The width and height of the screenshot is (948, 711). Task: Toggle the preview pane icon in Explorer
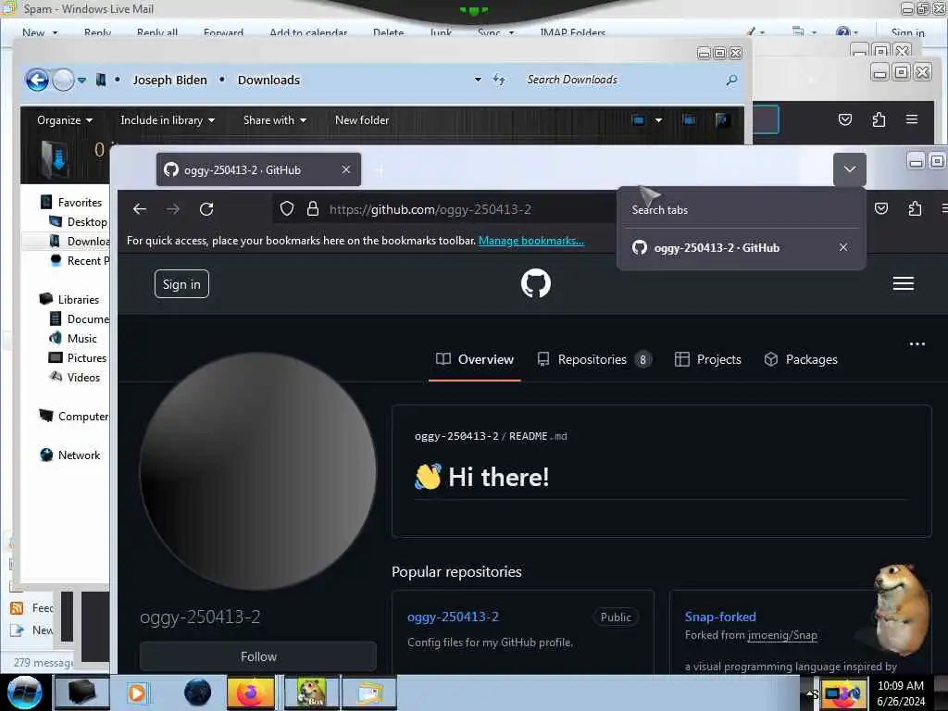(688, 119)
